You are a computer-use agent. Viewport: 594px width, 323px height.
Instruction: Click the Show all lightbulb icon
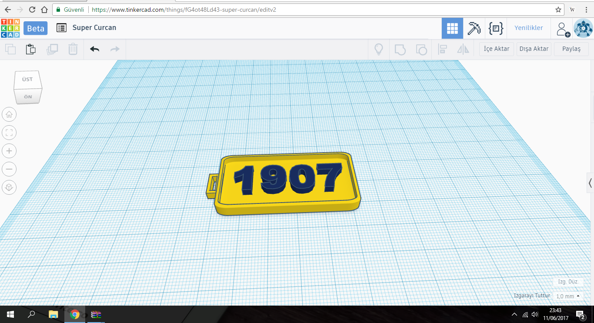379,49
